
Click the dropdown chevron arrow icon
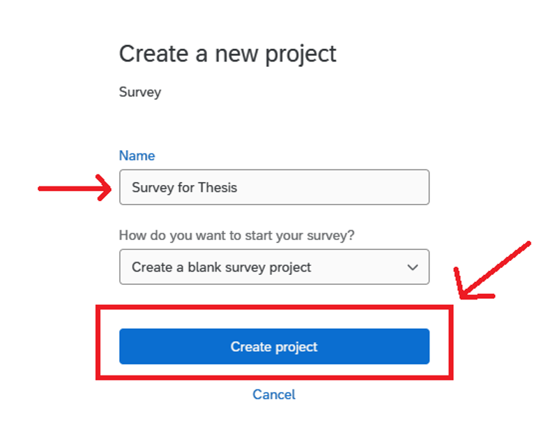(x=412, y=267)
